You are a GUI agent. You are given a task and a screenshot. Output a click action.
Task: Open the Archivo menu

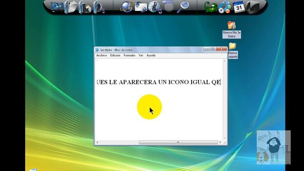point(102,56)
